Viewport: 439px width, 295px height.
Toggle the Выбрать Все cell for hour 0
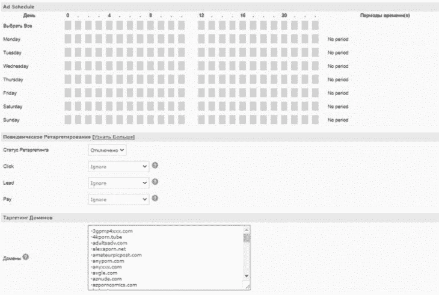tap(68, 25)
